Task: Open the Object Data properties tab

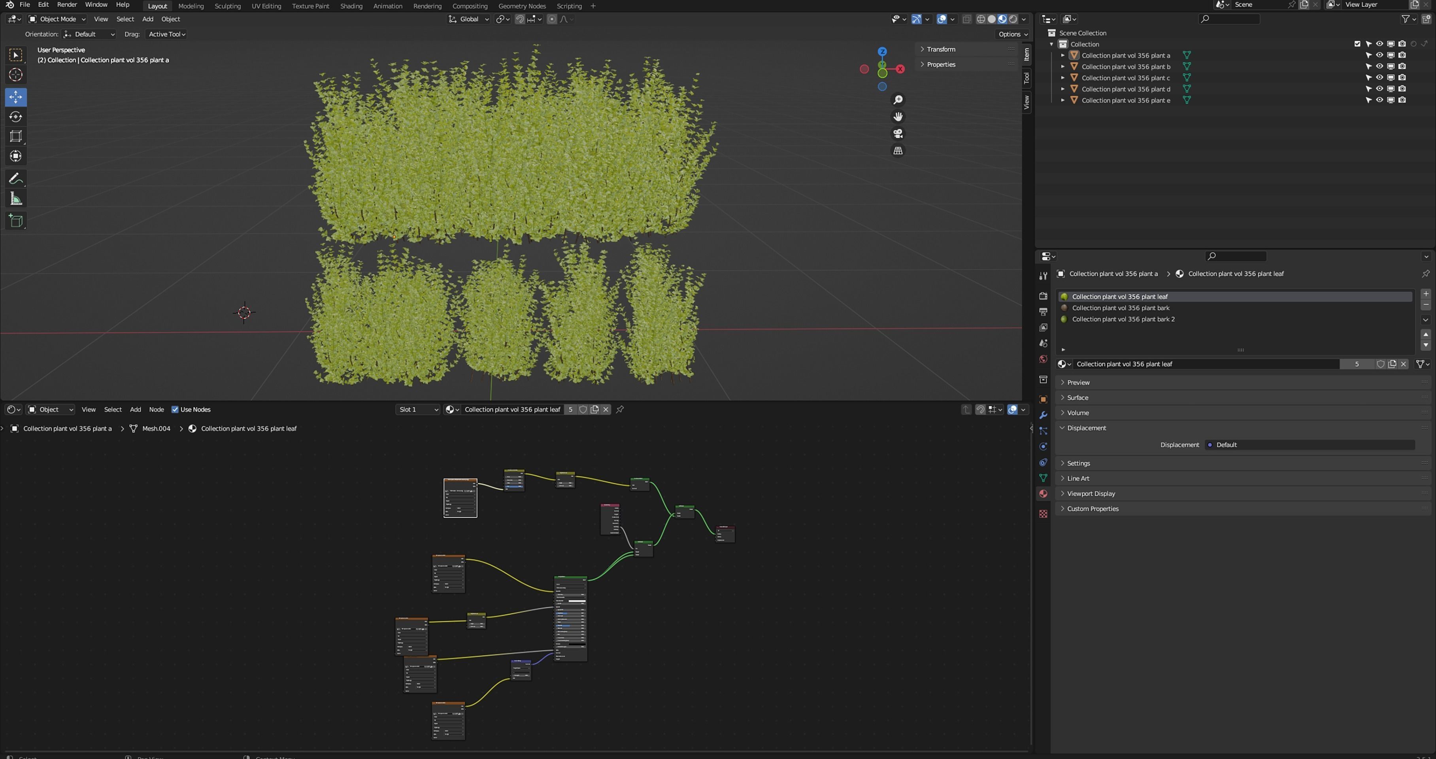Action: [x=1043, y=478]
